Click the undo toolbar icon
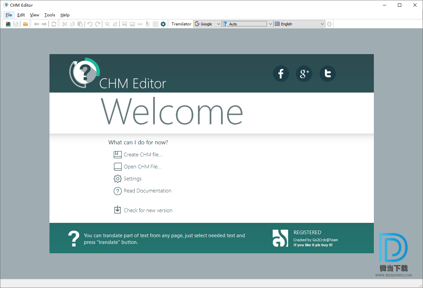 coord(90,24)
